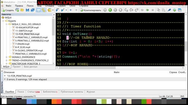Click the editor horizontal scrollbar thumb
The width and height of the screenshot is (188, 105).
(87, 68)
